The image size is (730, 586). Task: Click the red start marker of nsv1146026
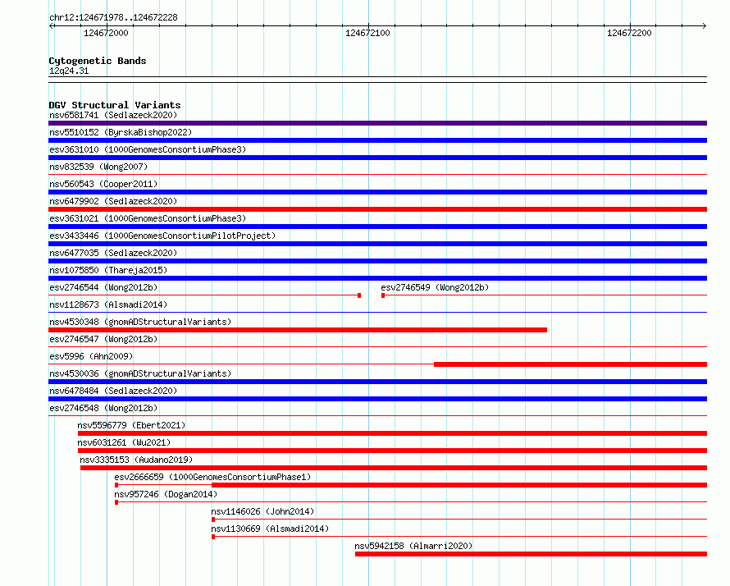click(x=213, y=520)
